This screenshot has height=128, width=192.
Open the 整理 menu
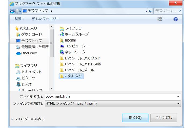pos(19,19)
